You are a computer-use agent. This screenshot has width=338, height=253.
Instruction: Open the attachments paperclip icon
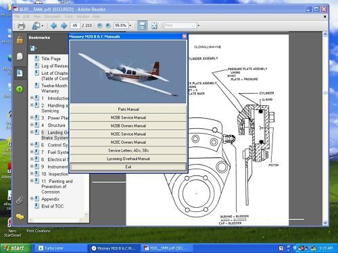click(x=20, y=200)
